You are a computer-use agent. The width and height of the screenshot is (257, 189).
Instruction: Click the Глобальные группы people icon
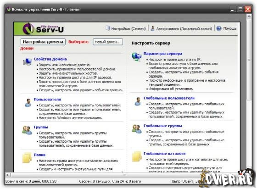click(137, 128)
